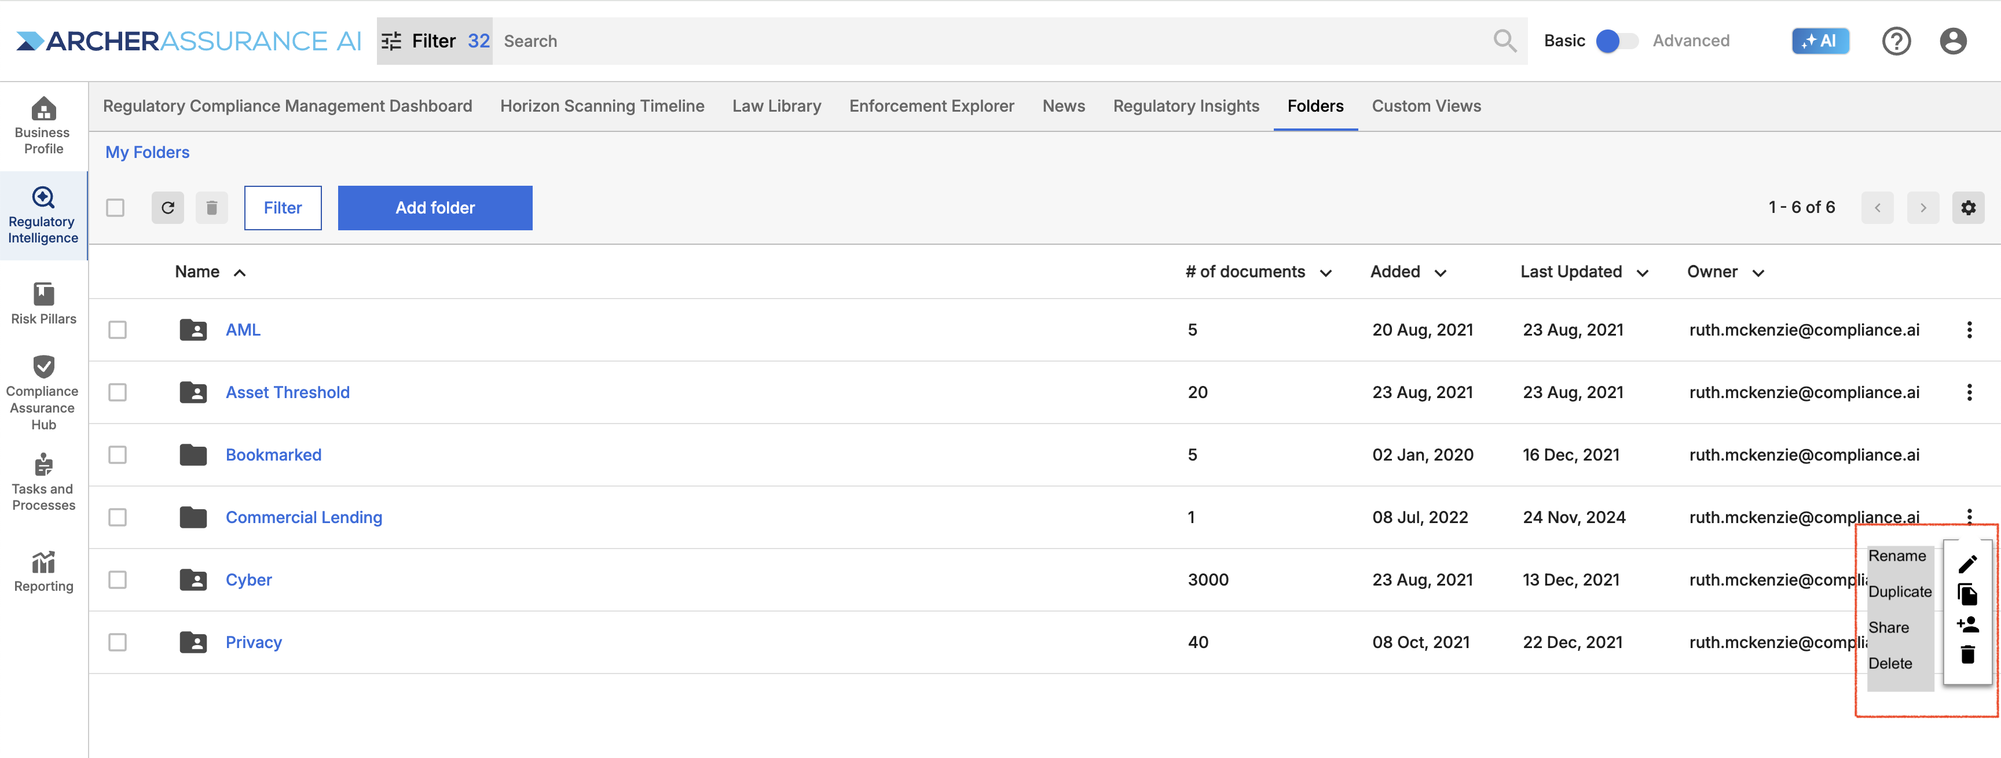The width and height of the screenshot is (2001, 758).
Task: Open the Commercial Lending folder link
Action: click(x=304, y=517)
